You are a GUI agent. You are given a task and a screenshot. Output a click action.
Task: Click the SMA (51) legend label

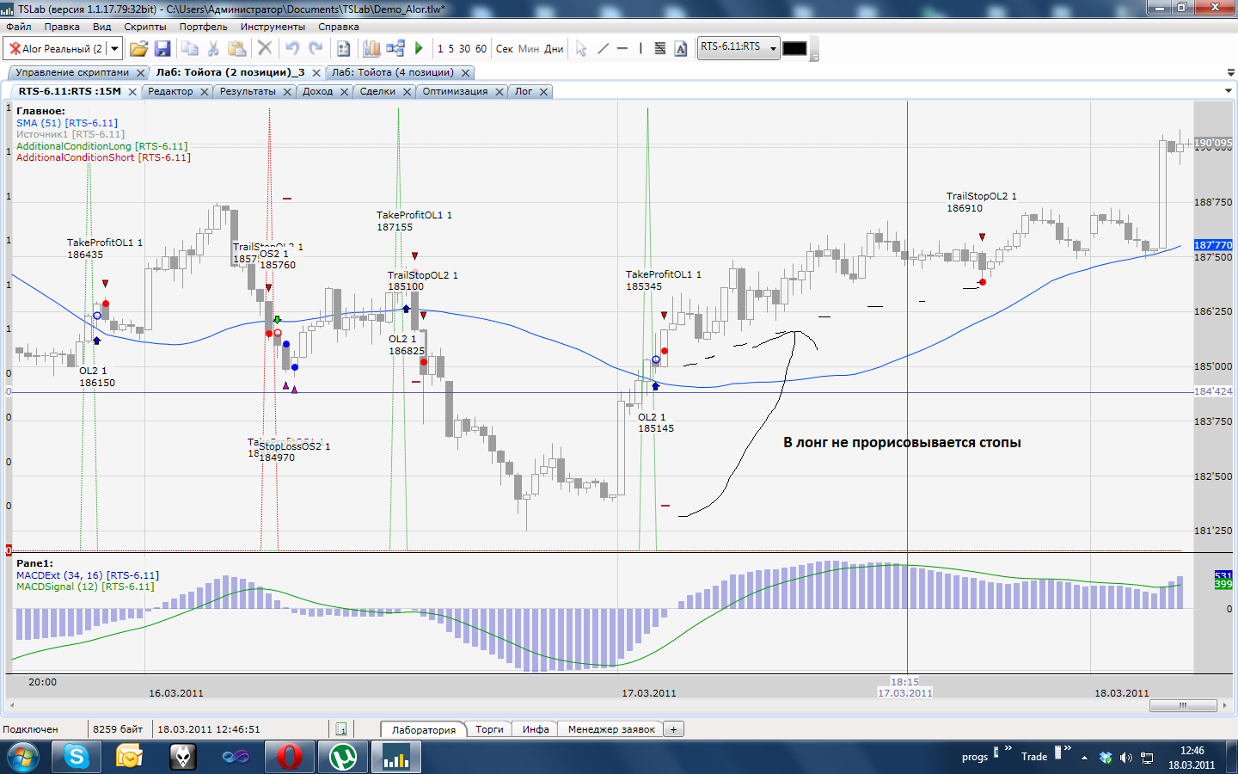tap(67, 123)
